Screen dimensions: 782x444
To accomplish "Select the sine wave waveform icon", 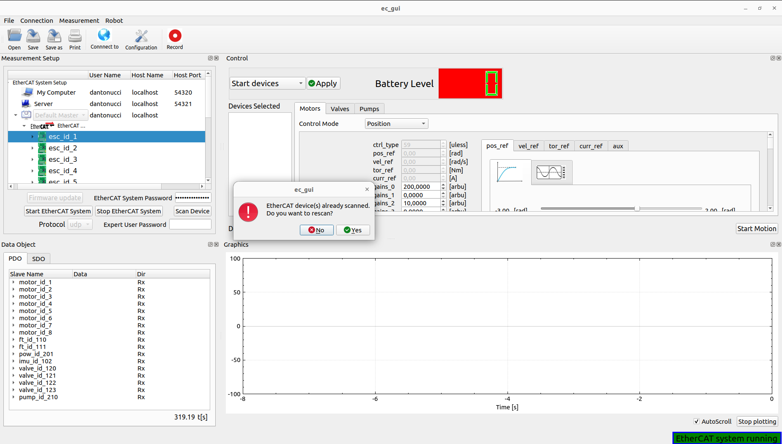I will [551, 172].
